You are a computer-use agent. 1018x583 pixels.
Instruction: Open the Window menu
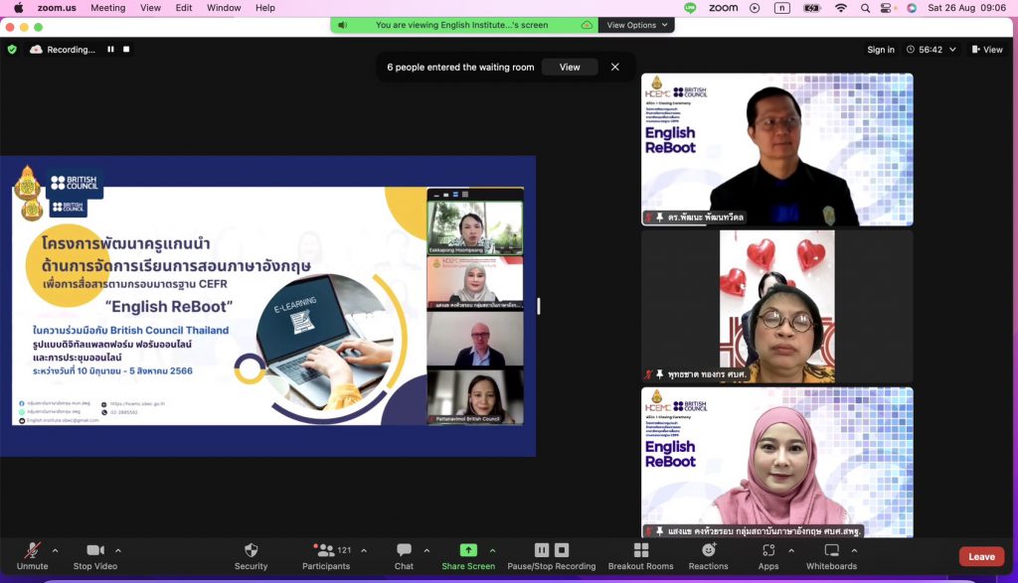pyautogui.click(x=224, y=8)
